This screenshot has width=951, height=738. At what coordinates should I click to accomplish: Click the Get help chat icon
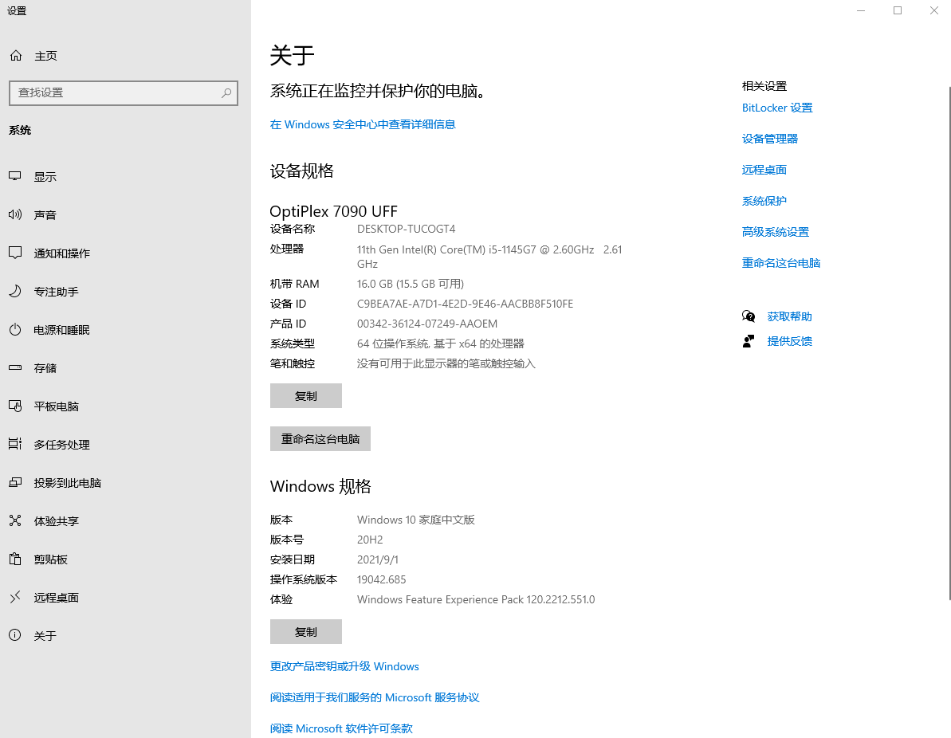749,316
